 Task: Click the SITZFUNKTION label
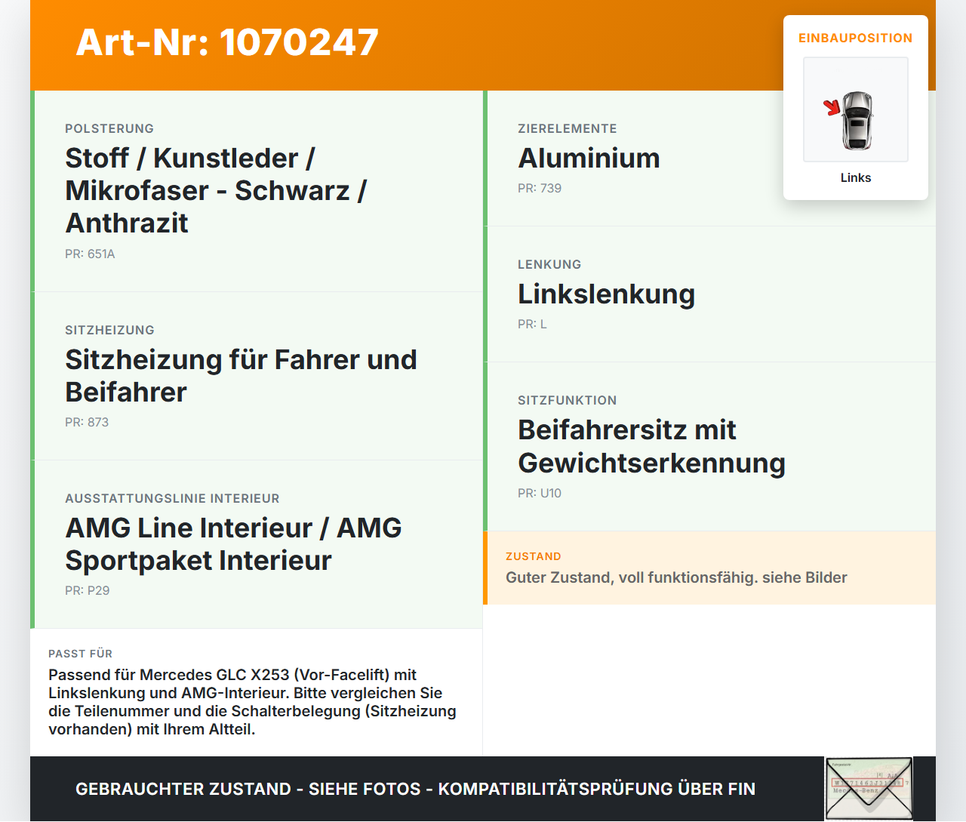[x=568, y=400]
